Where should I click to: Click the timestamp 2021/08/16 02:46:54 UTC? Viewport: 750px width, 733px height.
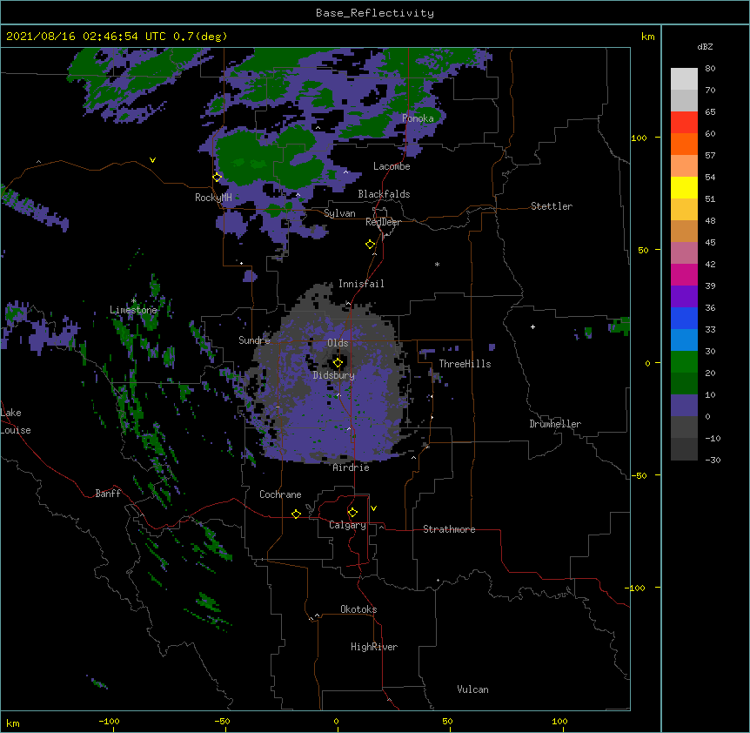coord(85,37)
